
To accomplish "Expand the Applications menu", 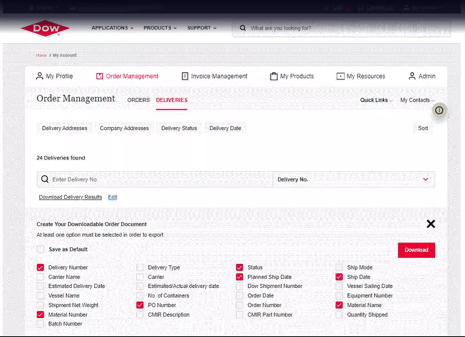I will coord(112,28).
